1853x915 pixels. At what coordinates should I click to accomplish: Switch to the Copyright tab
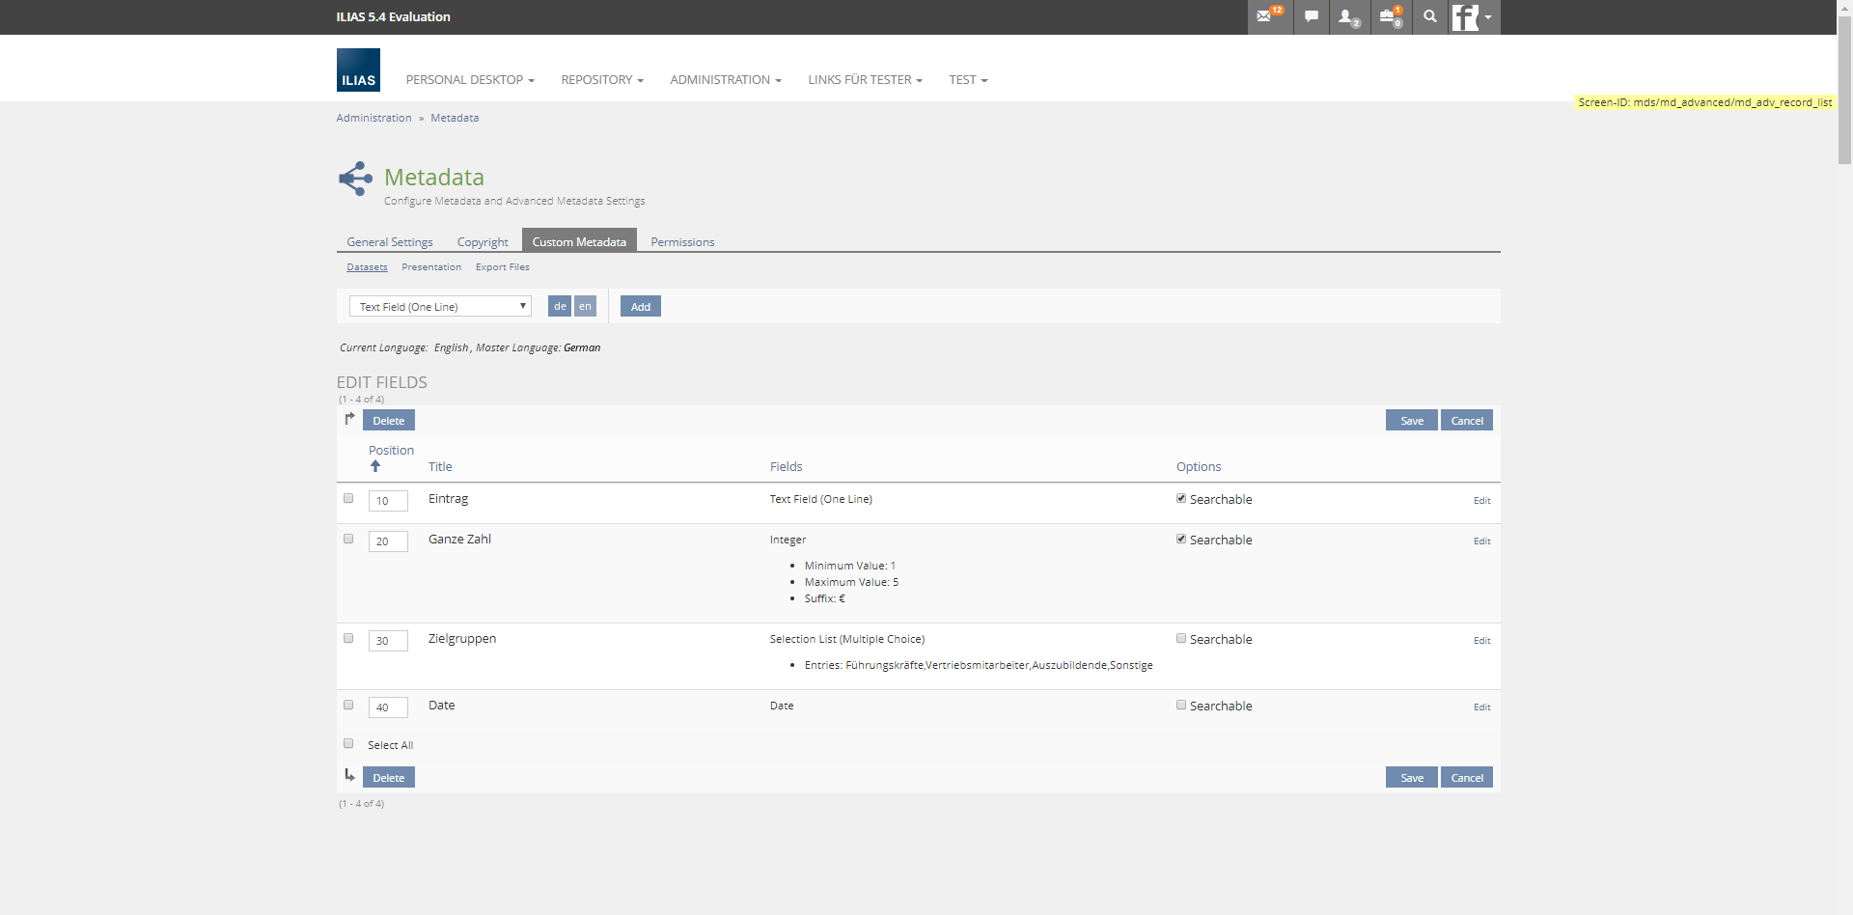click(x=483, y=242)
